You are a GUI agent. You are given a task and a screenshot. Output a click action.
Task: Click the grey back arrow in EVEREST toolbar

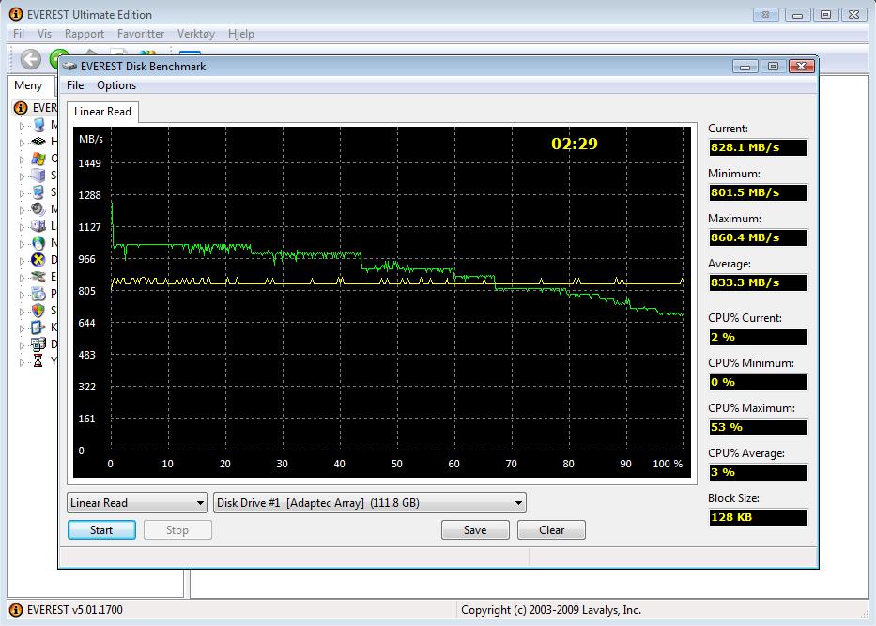(30, 59)
